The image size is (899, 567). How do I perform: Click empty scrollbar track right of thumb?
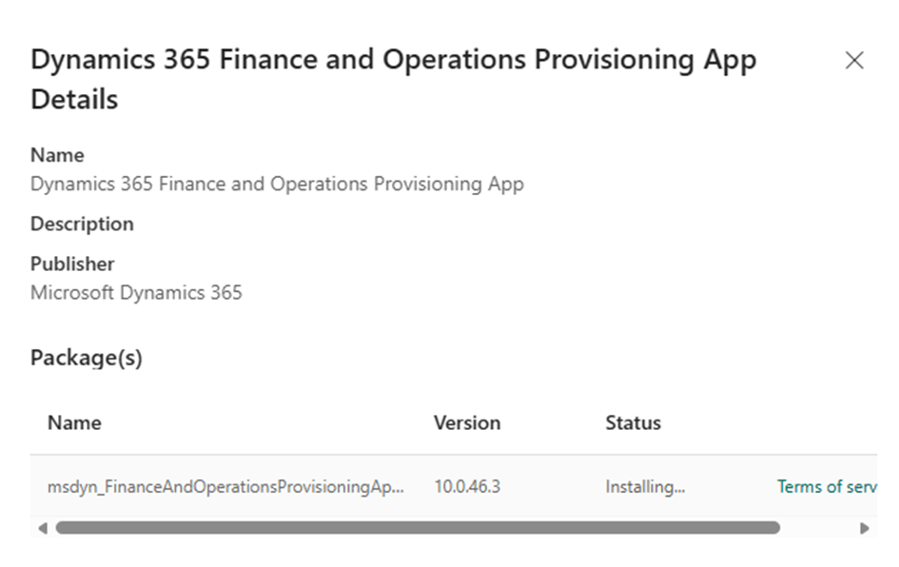coord(818,528)
